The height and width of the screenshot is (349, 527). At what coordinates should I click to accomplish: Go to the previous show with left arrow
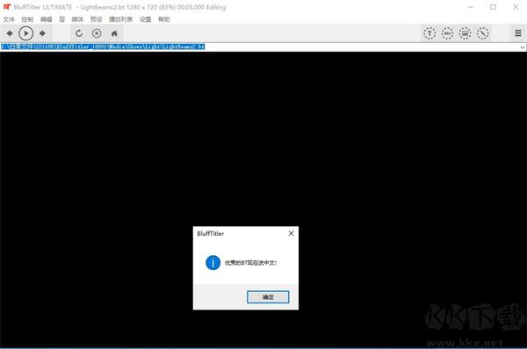point(10,33)
